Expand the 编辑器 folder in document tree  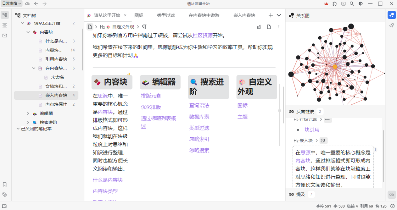coord(28,114)
